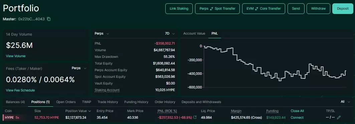The width and height of the screenshot is (355, 124).
Task: Select the PNL chart tab
Action: (215, 33)
